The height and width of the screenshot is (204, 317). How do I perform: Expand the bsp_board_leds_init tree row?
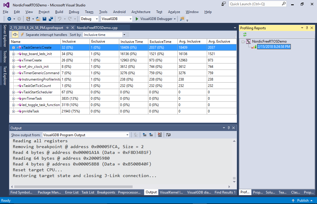tap(14, 54)
